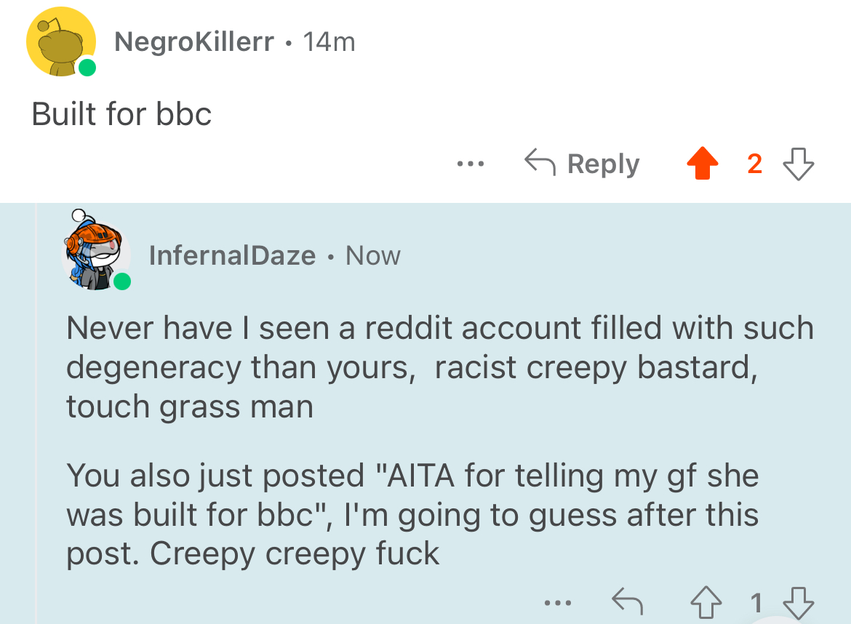The height and width of the screenshot is (624, 851).
Task: Downvote InfernalDaze's reply
Action: click(799, 603)
